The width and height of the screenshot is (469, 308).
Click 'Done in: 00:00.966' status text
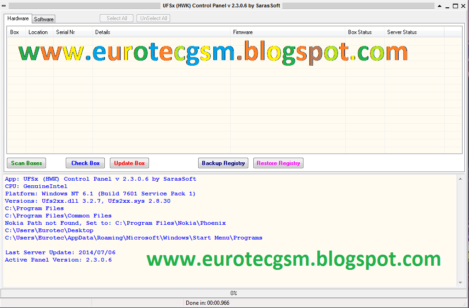pyautogui.click(x=207, y=303)
